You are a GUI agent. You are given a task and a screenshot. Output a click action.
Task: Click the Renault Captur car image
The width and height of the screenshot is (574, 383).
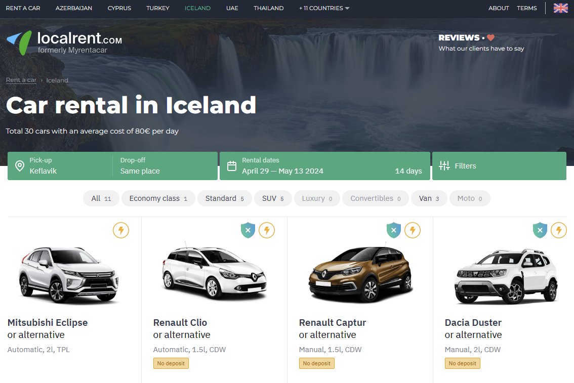(360, 274)
